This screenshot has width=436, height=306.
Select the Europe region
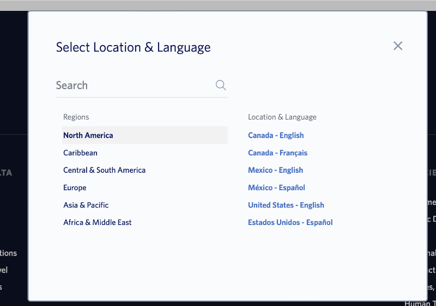click(75, 188)
